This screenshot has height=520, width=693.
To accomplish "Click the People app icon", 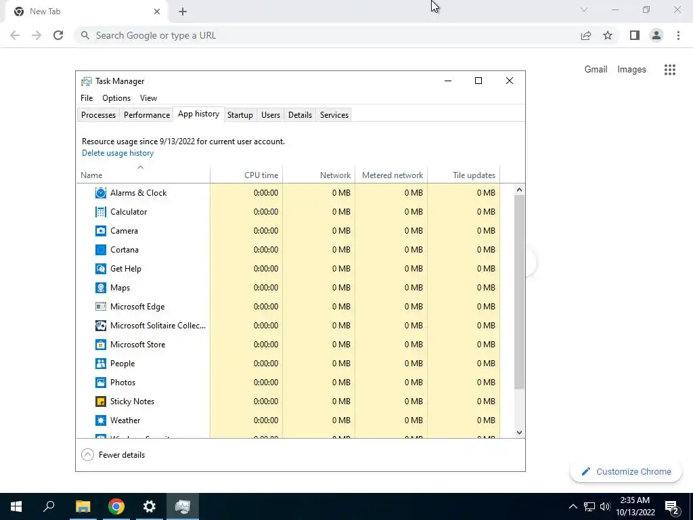I will tap(101, 364).
